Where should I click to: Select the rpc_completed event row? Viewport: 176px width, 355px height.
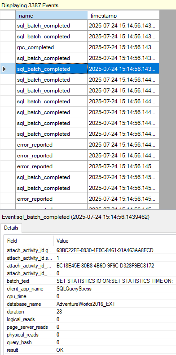click(87, 47)
